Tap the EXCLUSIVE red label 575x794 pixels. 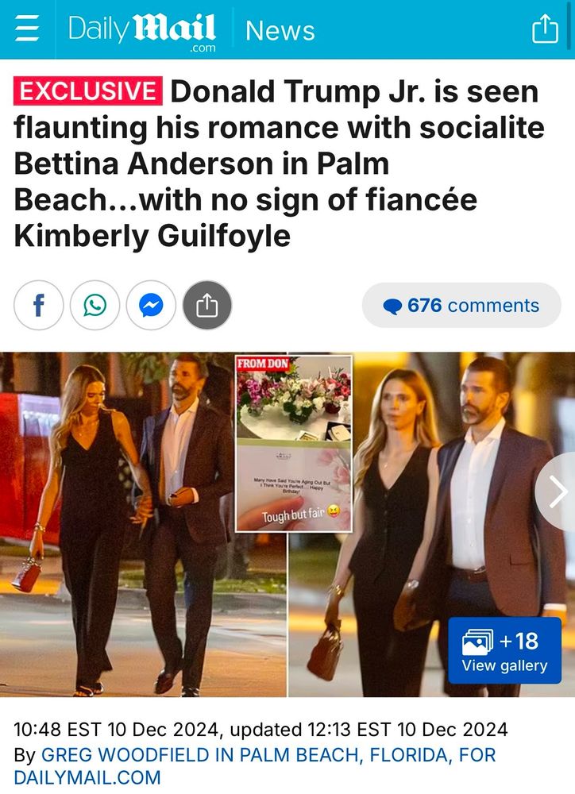point(88,91)
